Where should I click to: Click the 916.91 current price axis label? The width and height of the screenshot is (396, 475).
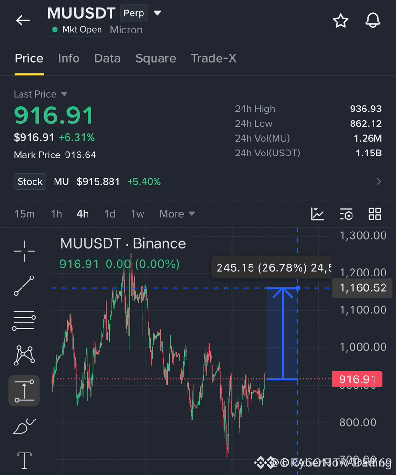coord(357,379)
